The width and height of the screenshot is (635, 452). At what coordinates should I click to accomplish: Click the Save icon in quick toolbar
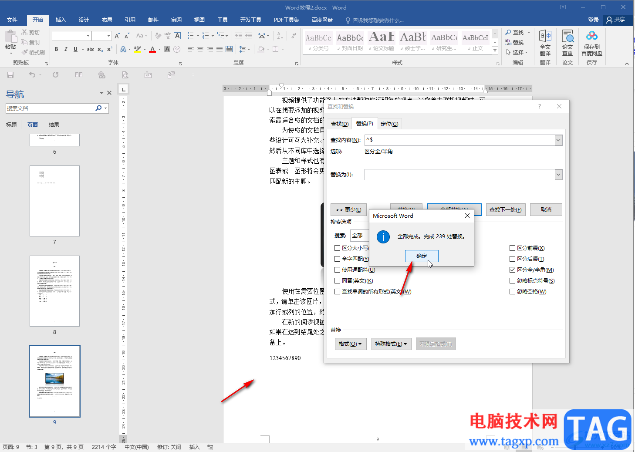(x=10, y=75)
